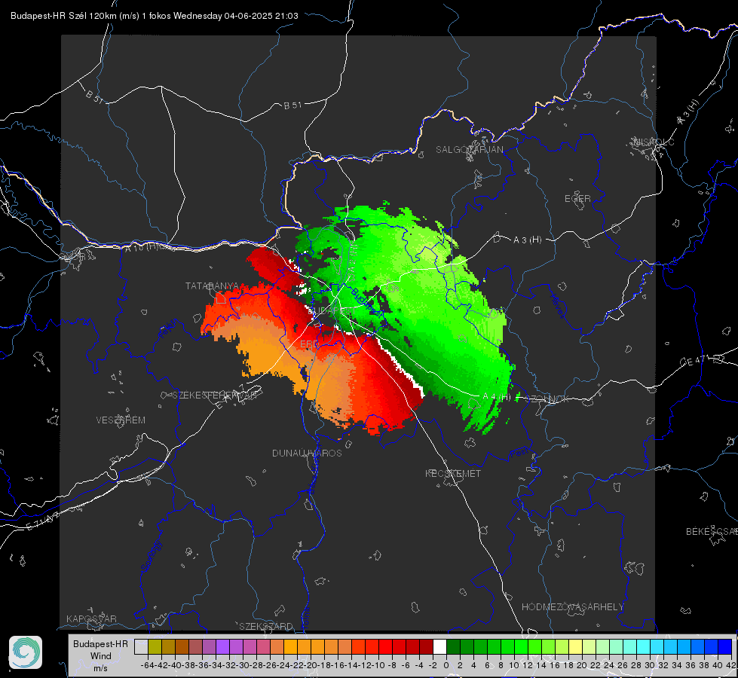Click the blue Pest county label
Screen dimensions: 738x678
[x=519, y=454]
